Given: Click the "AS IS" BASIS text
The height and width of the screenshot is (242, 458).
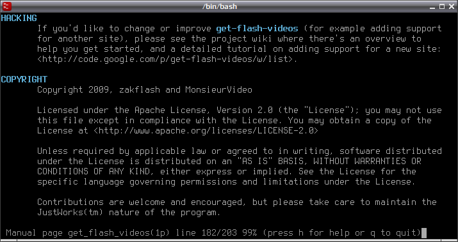Looking at the screenshot, I should (270, 161).
